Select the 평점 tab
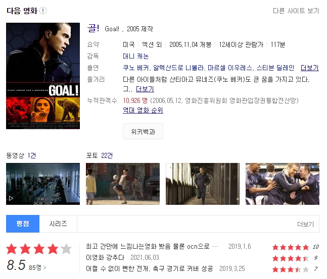This screenshot has height=279, width=327. point(23,224)
